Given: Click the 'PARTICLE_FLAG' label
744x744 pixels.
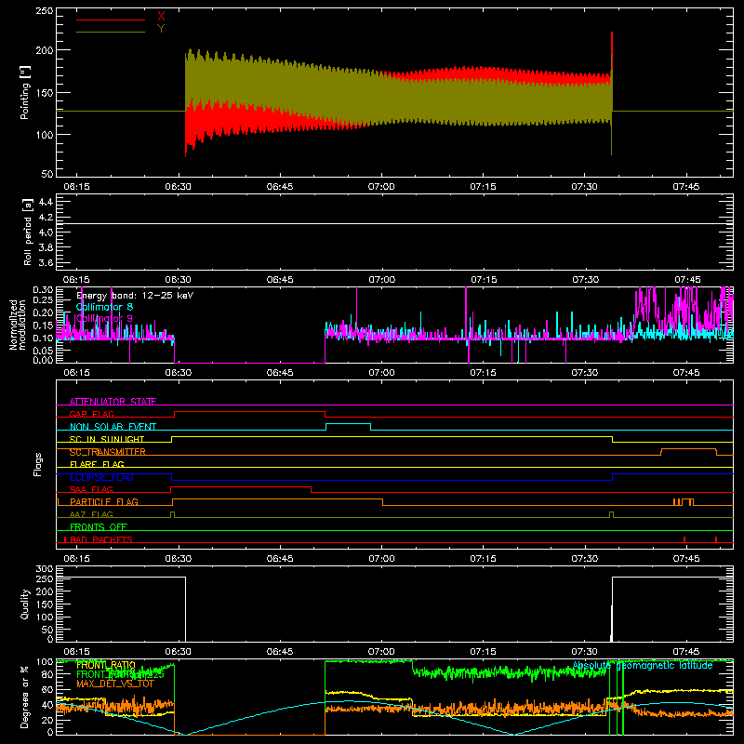Looking at the screenshot, I should pos(104,501).
